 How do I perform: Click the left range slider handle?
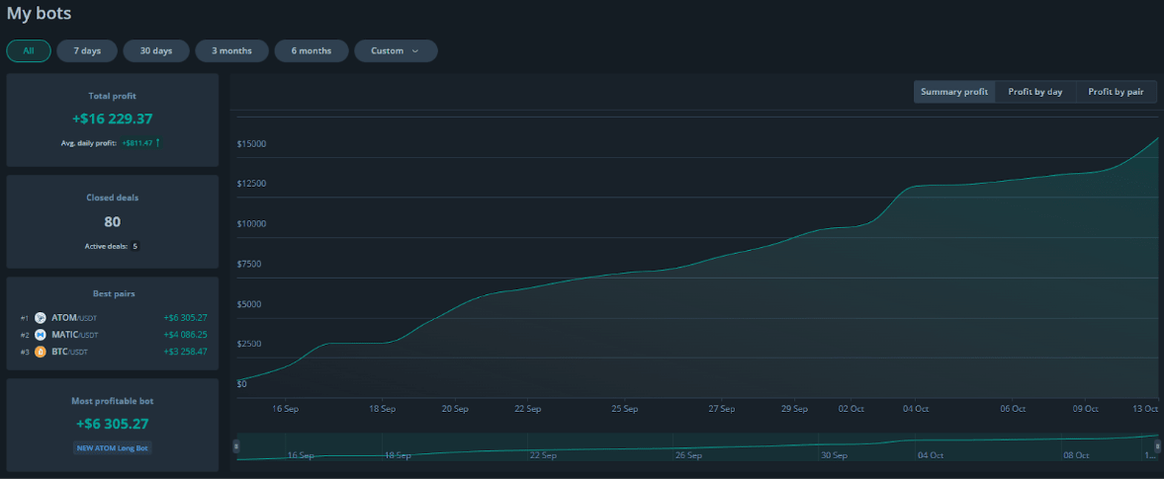[x=235, y=446]
